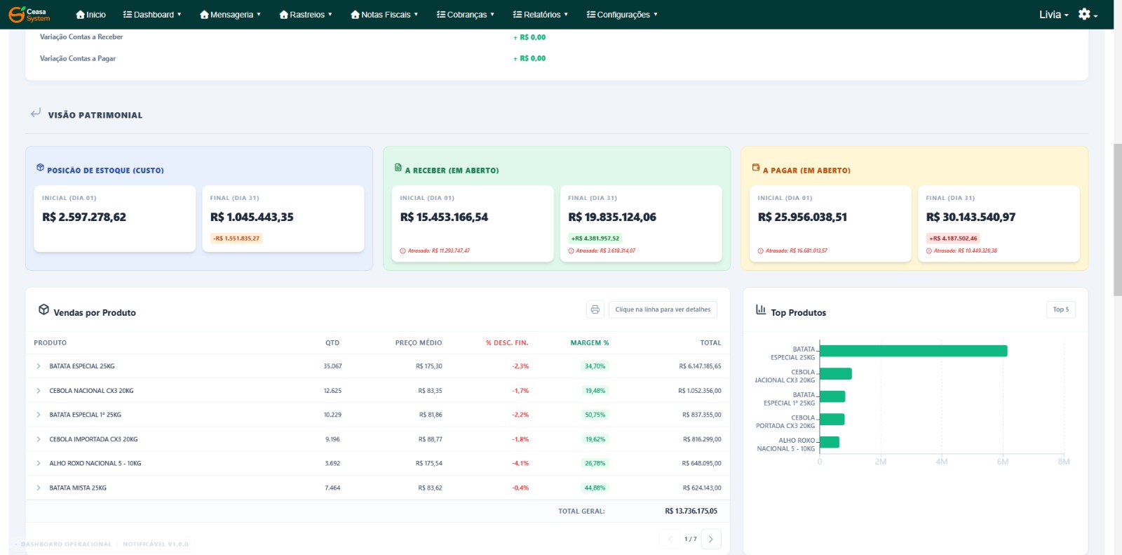The image size is (1122, 555).
Task: Click the +R$ 4.381.957,52 badge
Action: pos(595,239)
